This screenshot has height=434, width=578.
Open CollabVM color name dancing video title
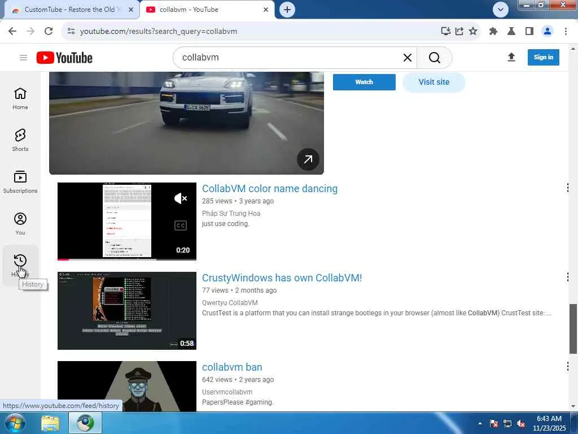[x=269, y=189]
